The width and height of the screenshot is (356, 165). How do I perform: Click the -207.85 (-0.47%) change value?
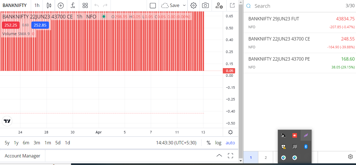(342, 27)
